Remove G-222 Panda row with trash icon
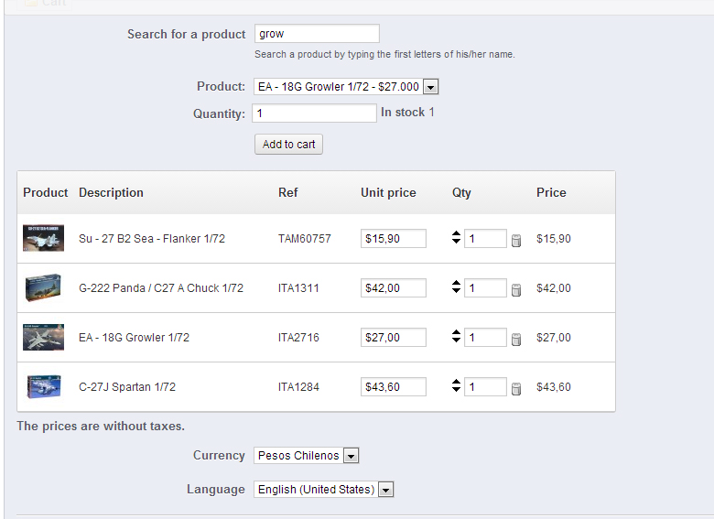The height and width of the screenshot is (519, 714). click(x=516, y=289)
